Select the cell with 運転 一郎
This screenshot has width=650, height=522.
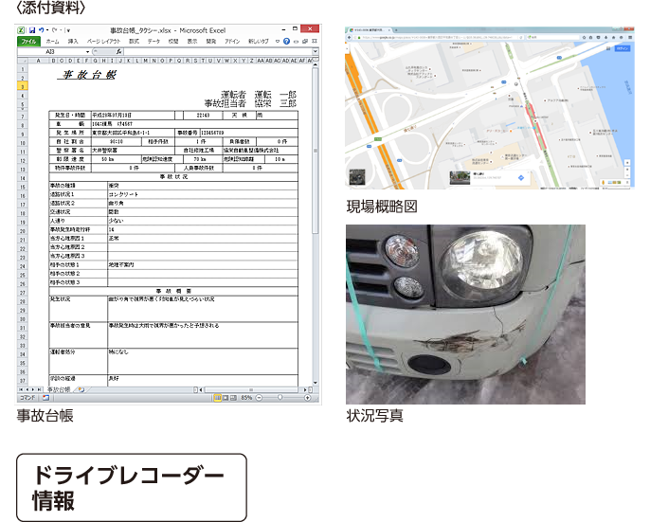tap(276, 95)
